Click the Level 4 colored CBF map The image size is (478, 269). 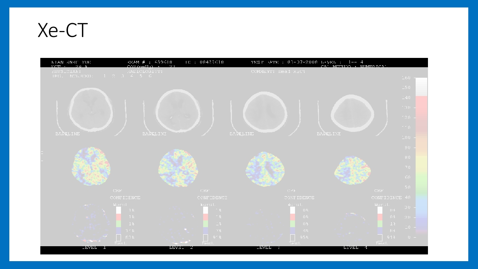[352, 170]
